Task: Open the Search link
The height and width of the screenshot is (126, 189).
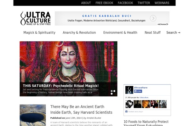Action: click(x=173, y=32)
